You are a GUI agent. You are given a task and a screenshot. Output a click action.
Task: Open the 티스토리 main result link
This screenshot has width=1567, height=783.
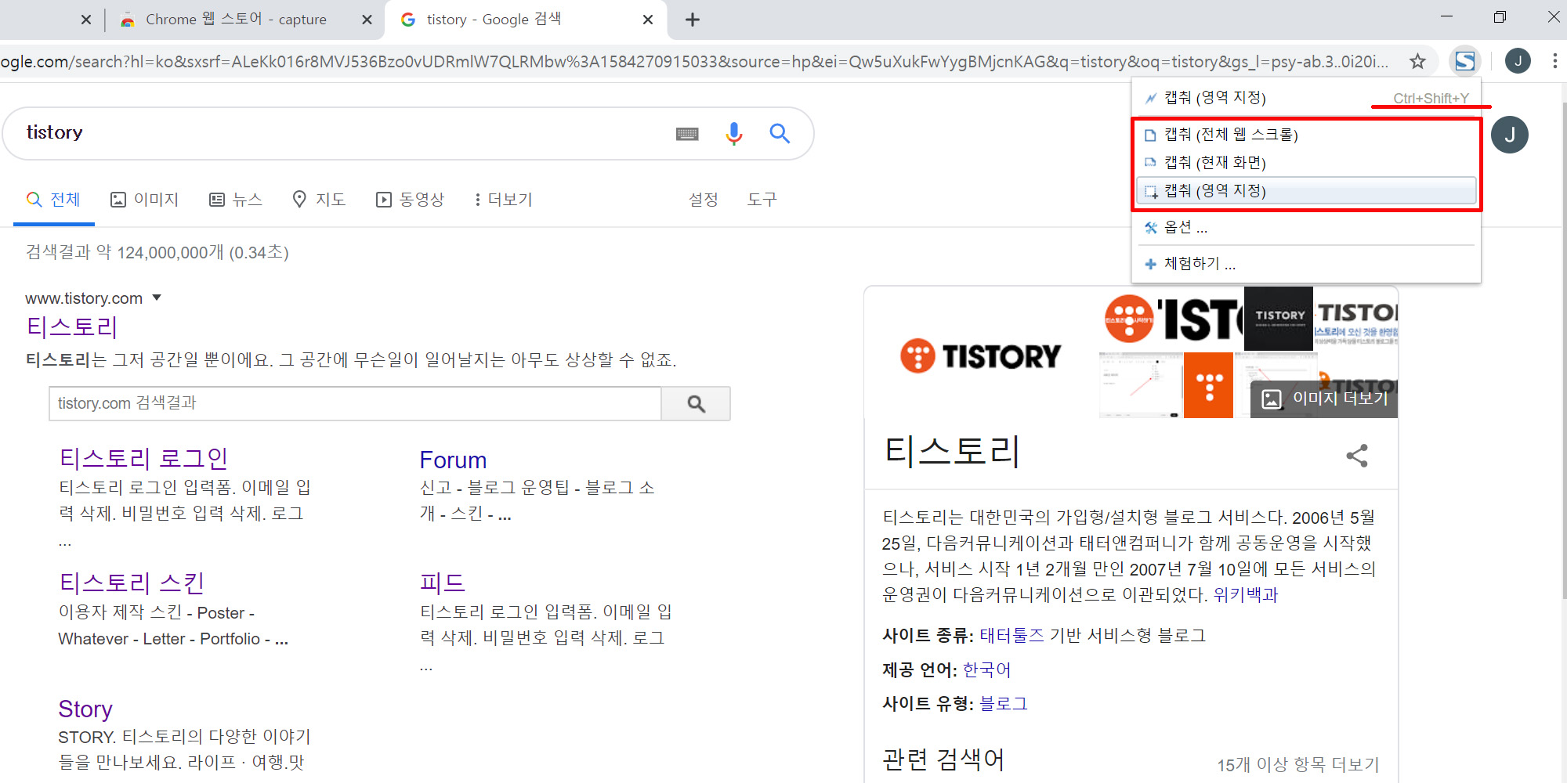point(71,327)
